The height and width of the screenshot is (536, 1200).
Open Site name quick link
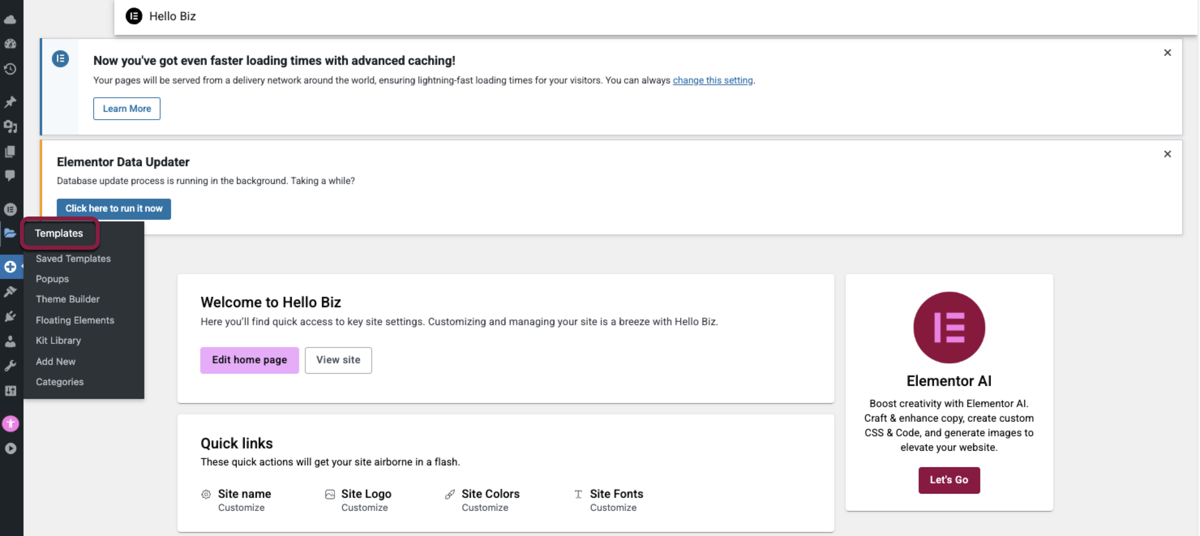click(244, 493)
